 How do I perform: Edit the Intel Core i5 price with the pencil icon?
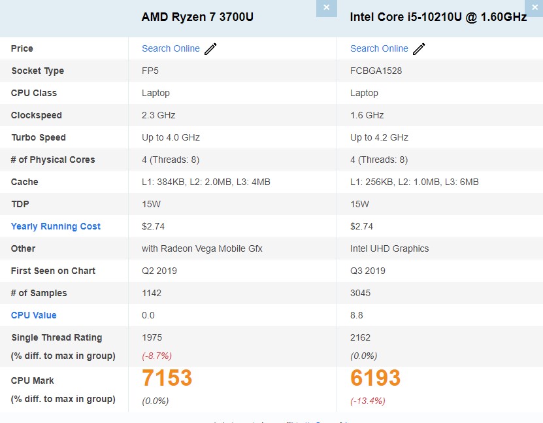click(x=419, y=49)
